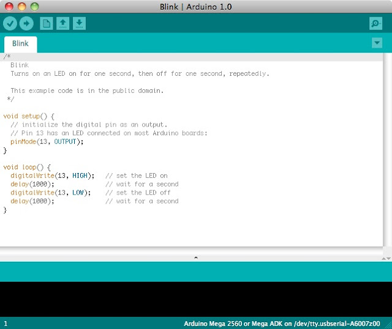The image size is (392, 329).
Task: Click the comment '// set the LED off'
Action: (138, 193)
